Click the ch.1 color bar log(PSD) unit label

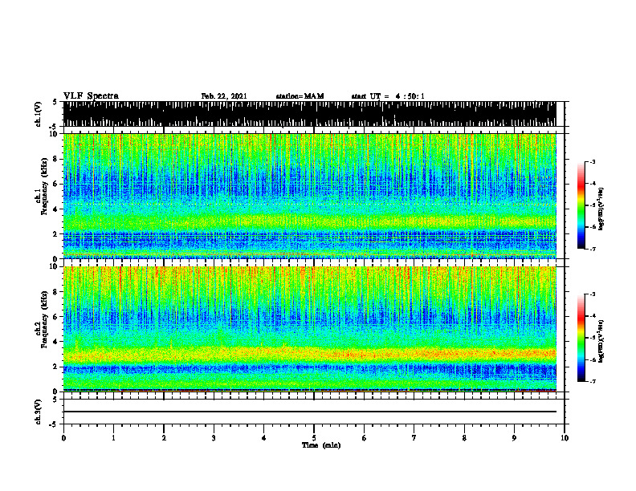click(601, 209)
